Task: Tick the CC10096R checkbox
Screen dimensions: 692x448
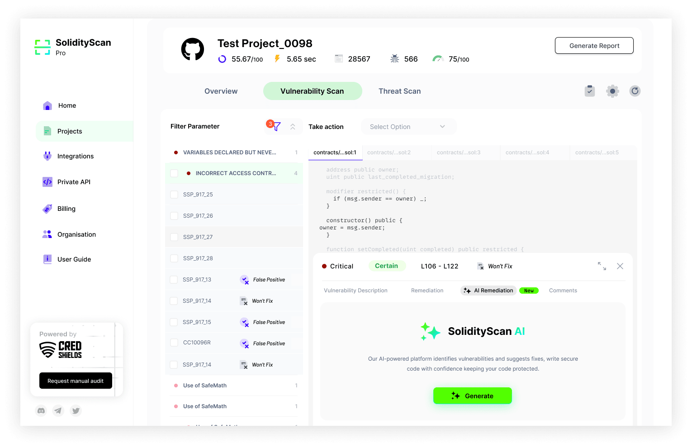Action: tap(174, 343)
